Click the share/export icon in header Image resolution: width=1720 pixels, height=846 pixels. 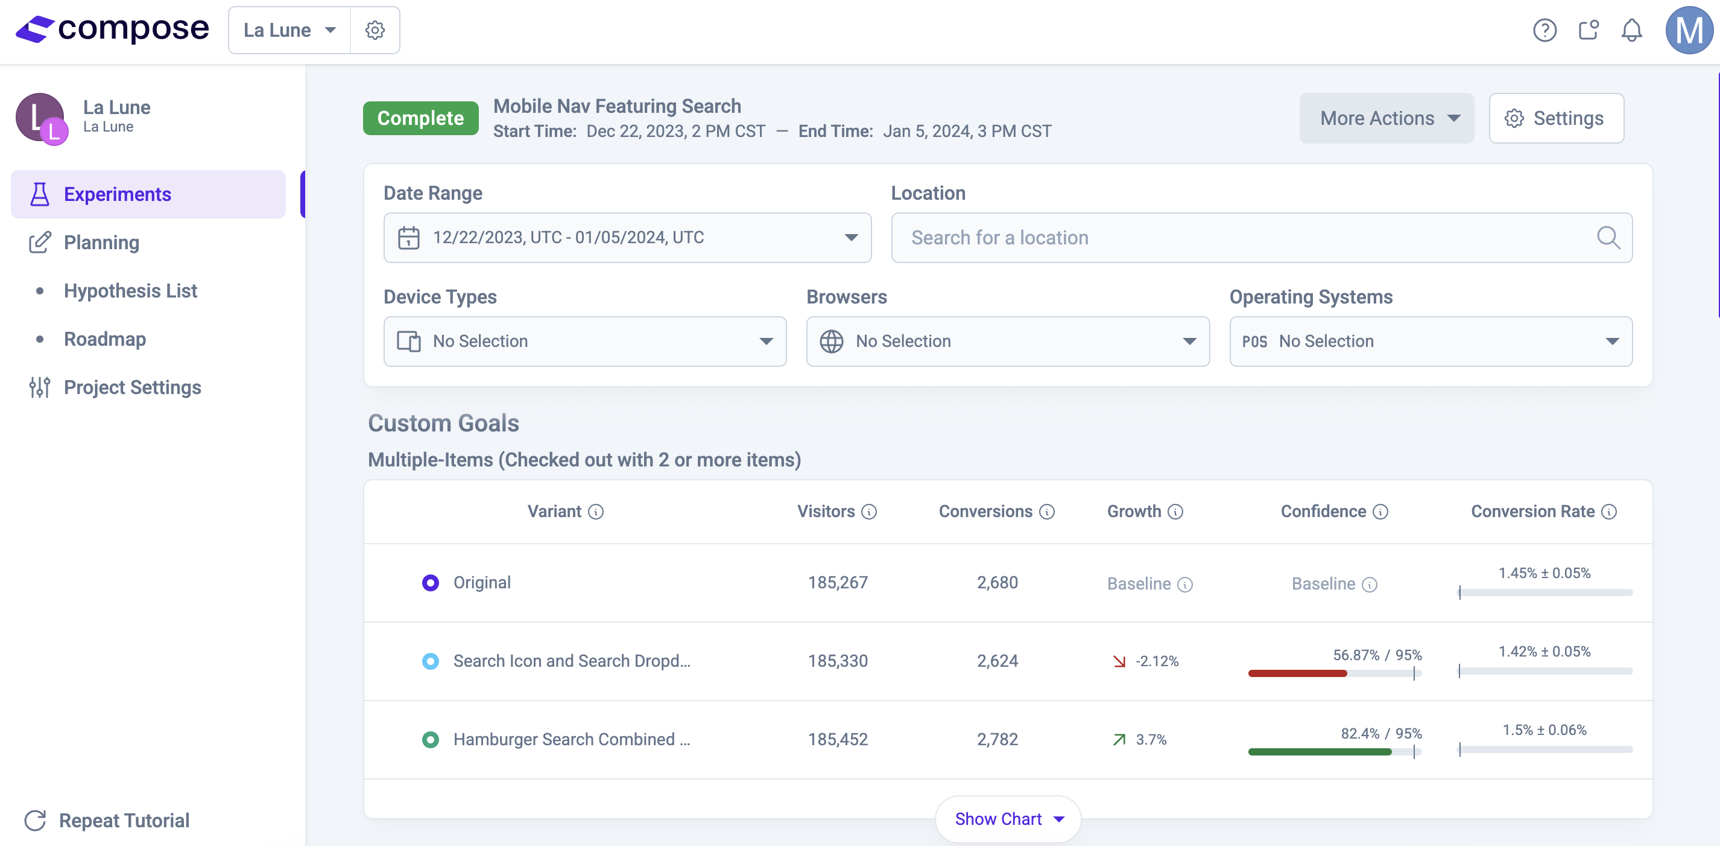pyautogui.click(x=1588, y=30)
